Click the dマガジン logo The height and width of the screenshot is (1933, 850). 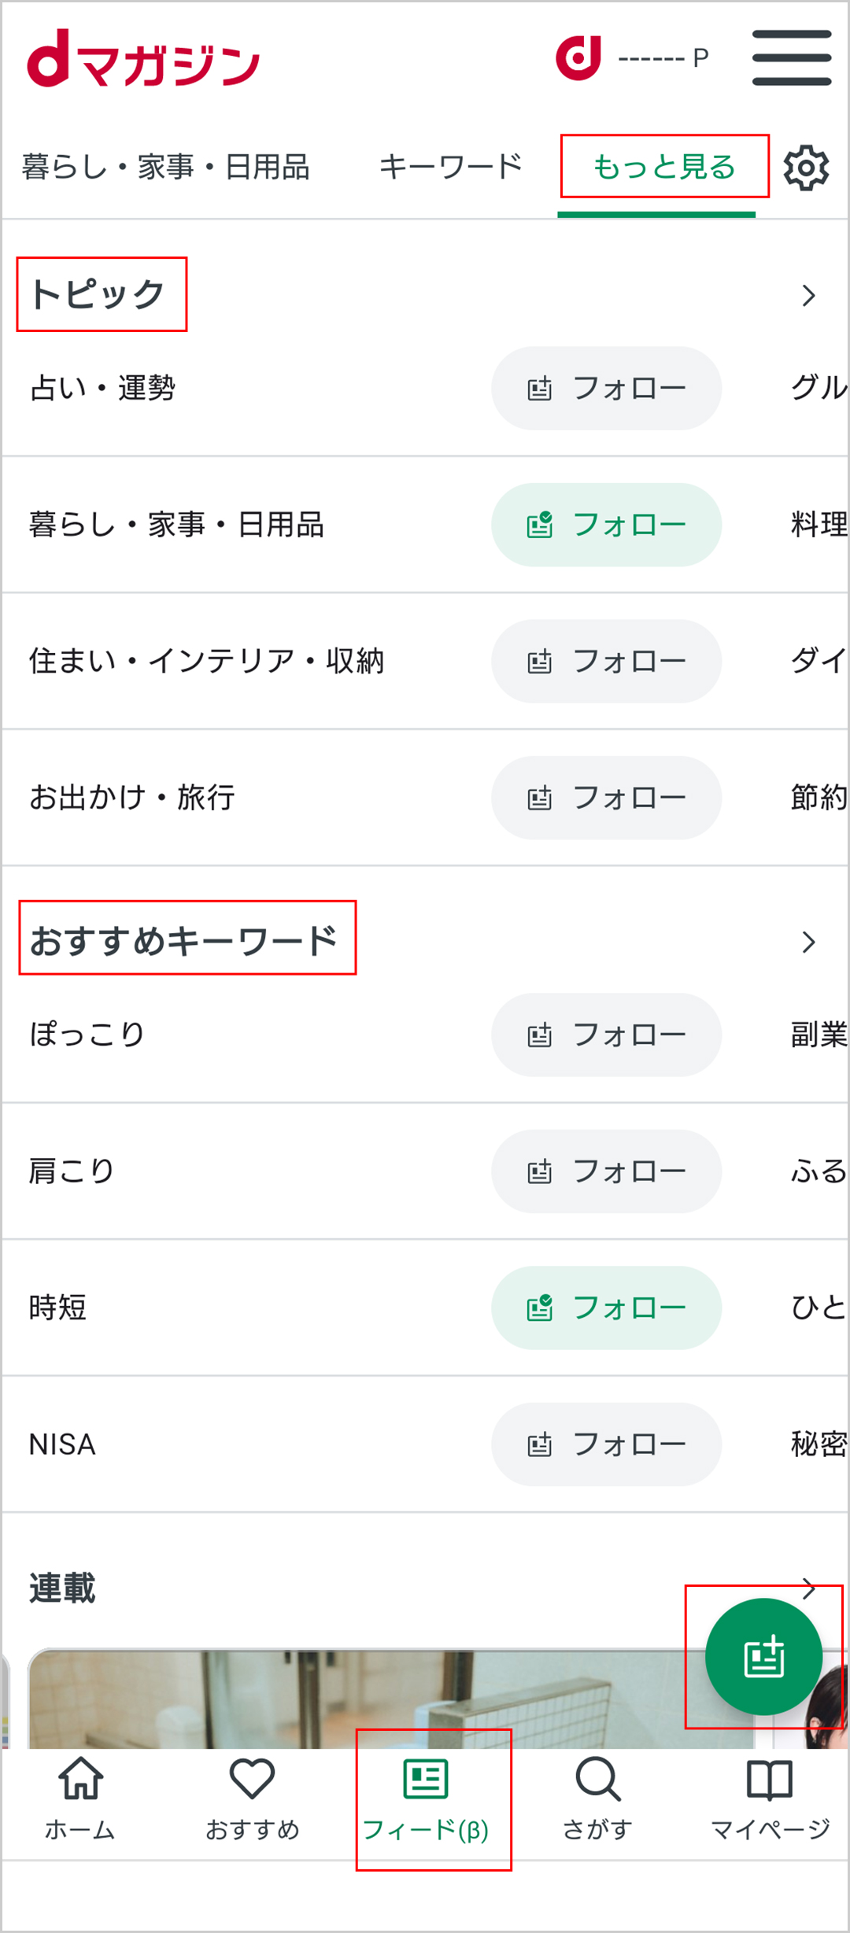click(143, 60)
